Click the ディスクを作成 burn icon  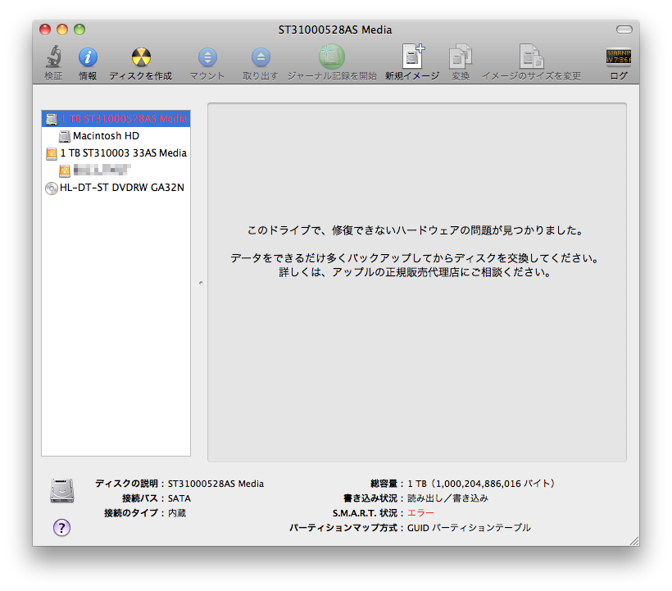click(x=141, y=57)
